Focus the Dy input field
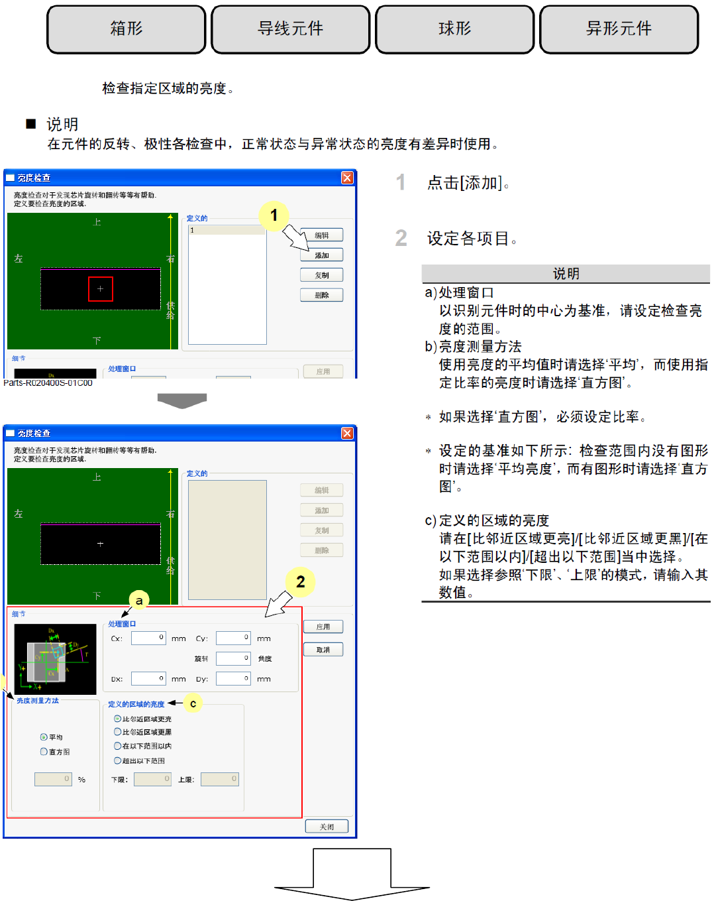 pyautogui.click(x=233, y=679)
